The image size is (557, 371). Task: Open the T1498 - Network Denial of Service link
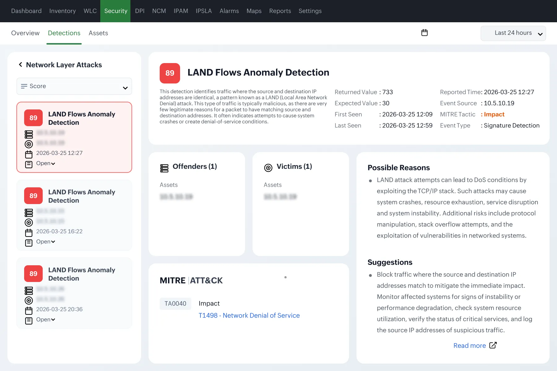tap(249, 315)
